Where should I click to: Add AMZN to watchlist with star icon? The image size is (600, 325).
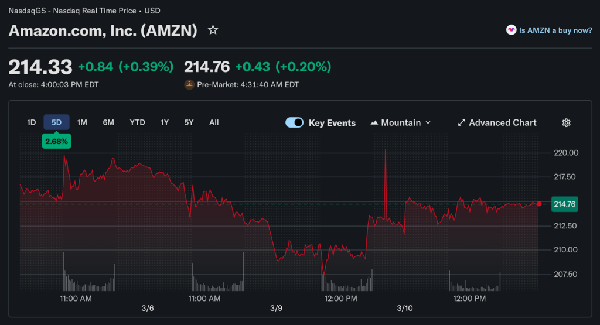click(x=213, y=30)
